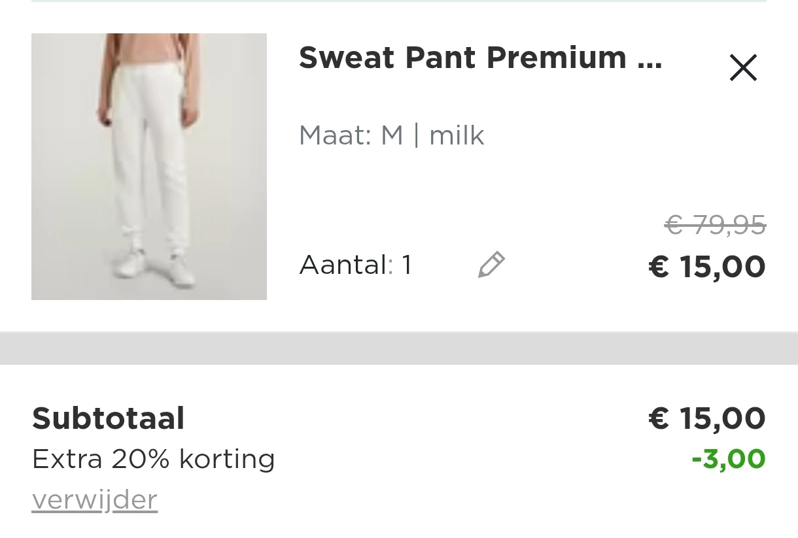This screenshot has height=538, width=798.
Task: Dismiss the Sweat Pant item via the cross icon
Action: click(743, 67)
